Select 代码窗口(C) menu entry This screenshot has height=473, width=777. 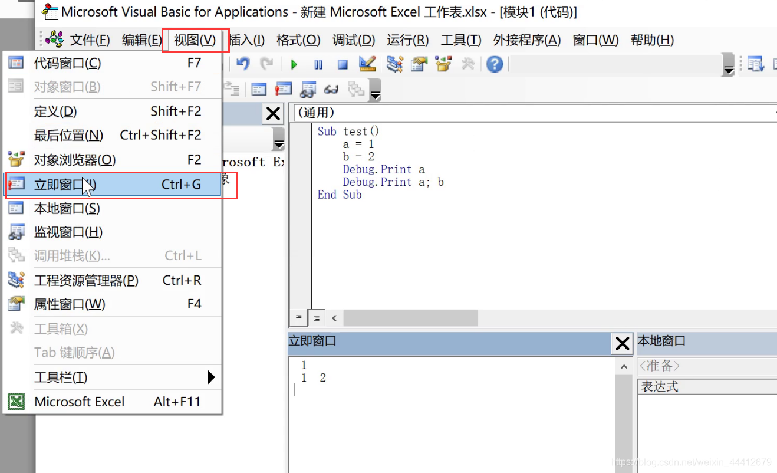pyautogui.click(x=113, y=63)
